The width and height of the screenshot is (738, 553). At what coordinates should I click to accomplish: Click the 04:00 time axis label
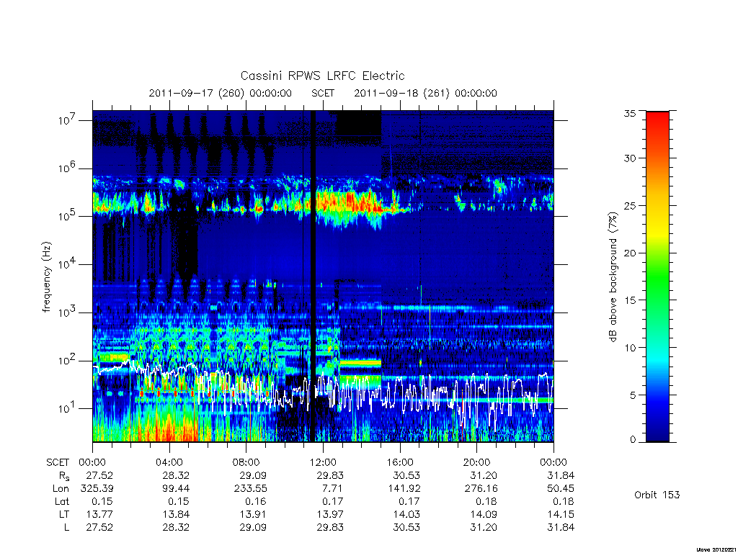pyautogui.click(x=169, y=462)
